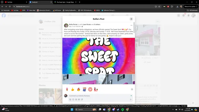This screenshot has width=199, height=112.
Task: Open a new browser tab
Action: [x=80, y=2]
